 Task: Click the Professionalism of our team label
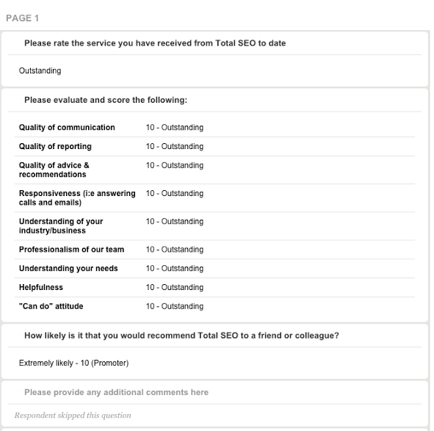[x=71, y=250]
